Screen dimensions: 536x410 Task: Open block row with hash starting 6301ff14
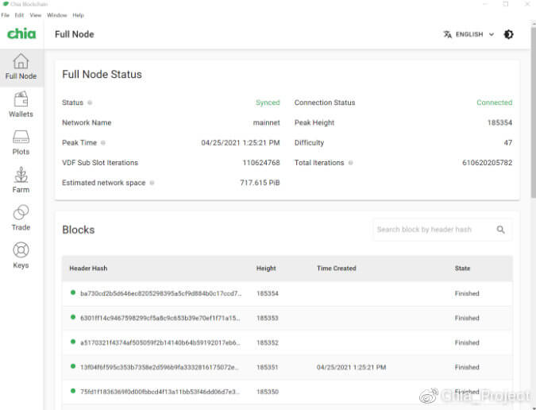pyautogui.click(x=287, y=318)
